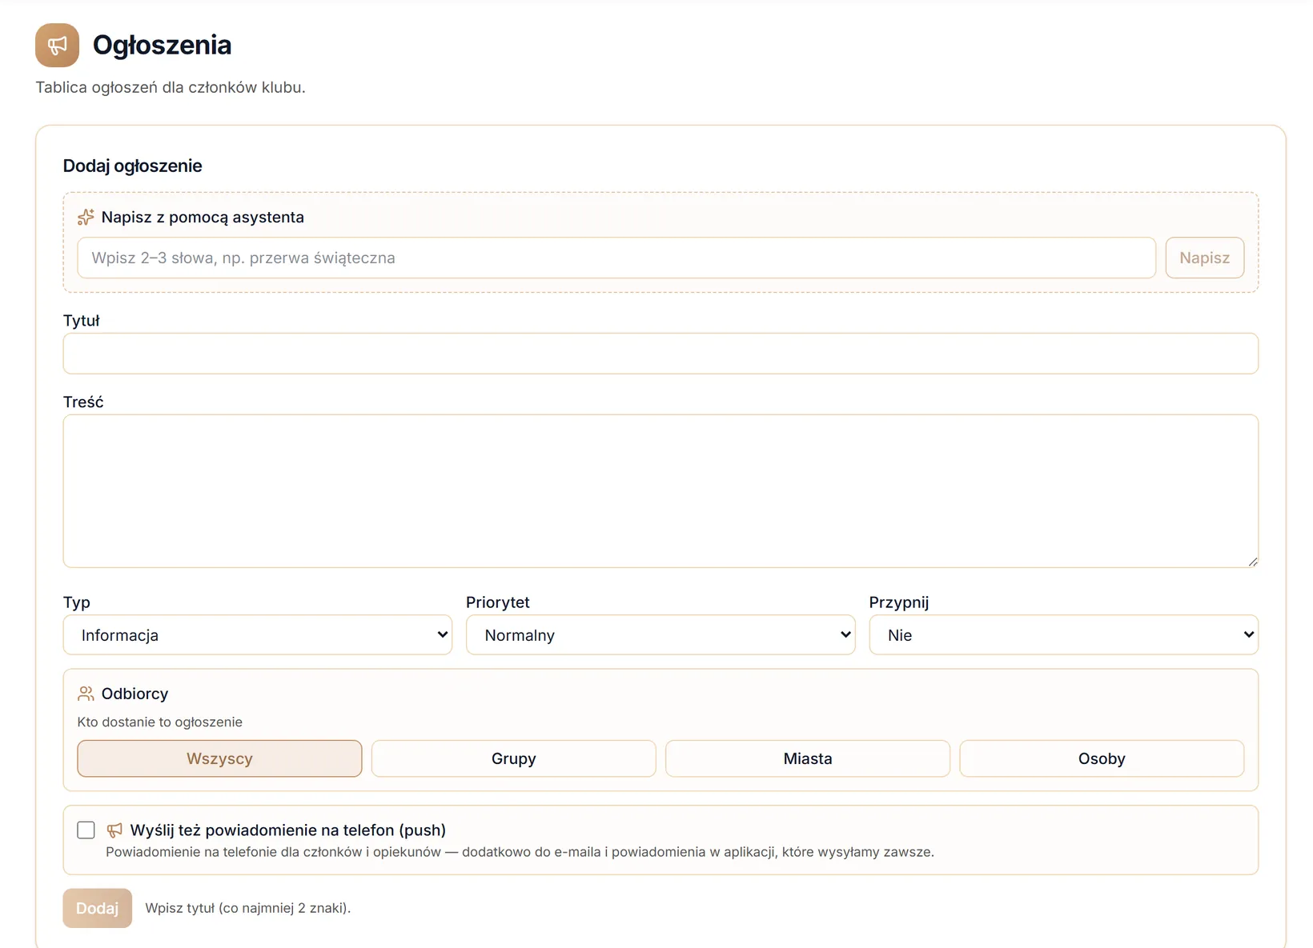Select the Wszyscy recipients option
The image size is (1313, 948).
click(x=219, y=758)
